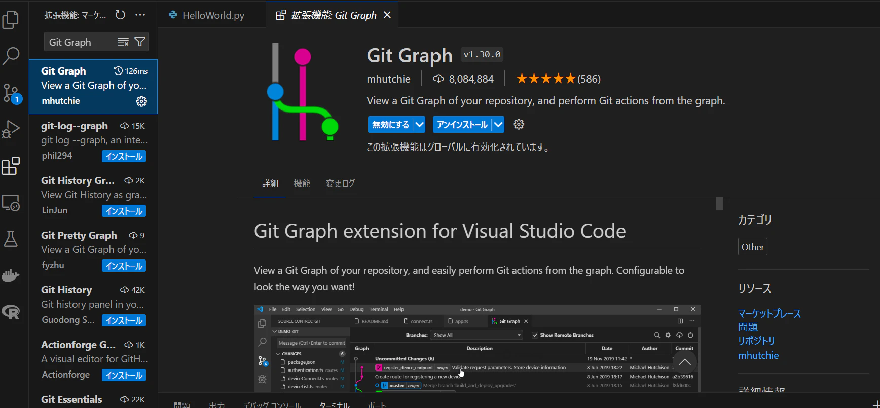Select the Git Essentials list item
The height and width of the screenshot is (408, 880).
point(93,399)
